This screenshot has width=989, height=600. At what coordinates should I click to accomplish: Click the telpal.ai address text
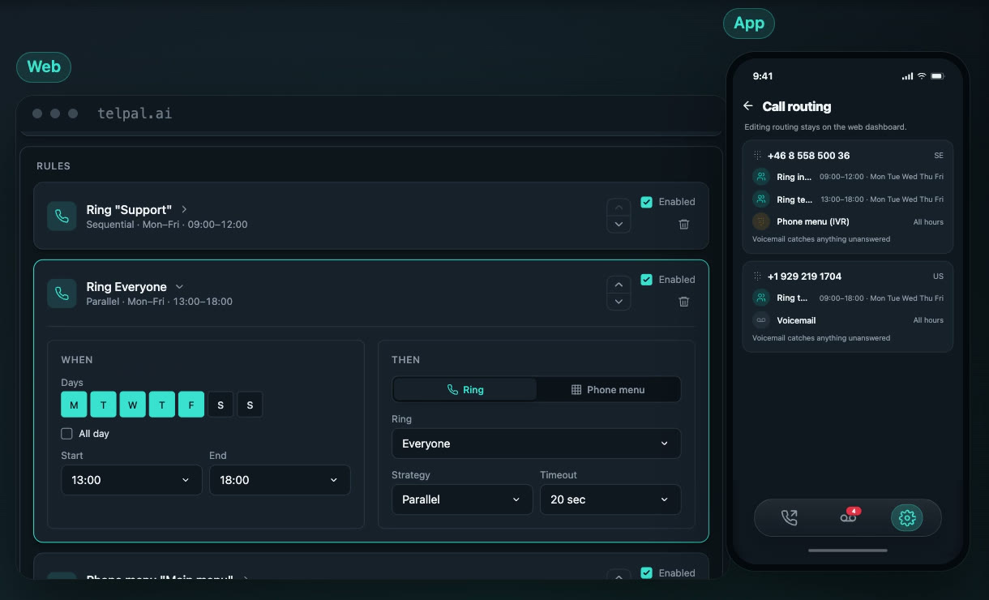coord(135,114)
